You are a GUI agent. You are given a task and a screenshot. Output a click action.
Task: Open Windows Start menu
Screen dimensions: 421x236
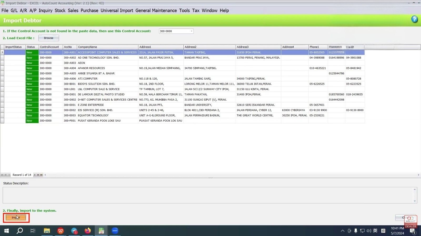[x=7, y=231]
